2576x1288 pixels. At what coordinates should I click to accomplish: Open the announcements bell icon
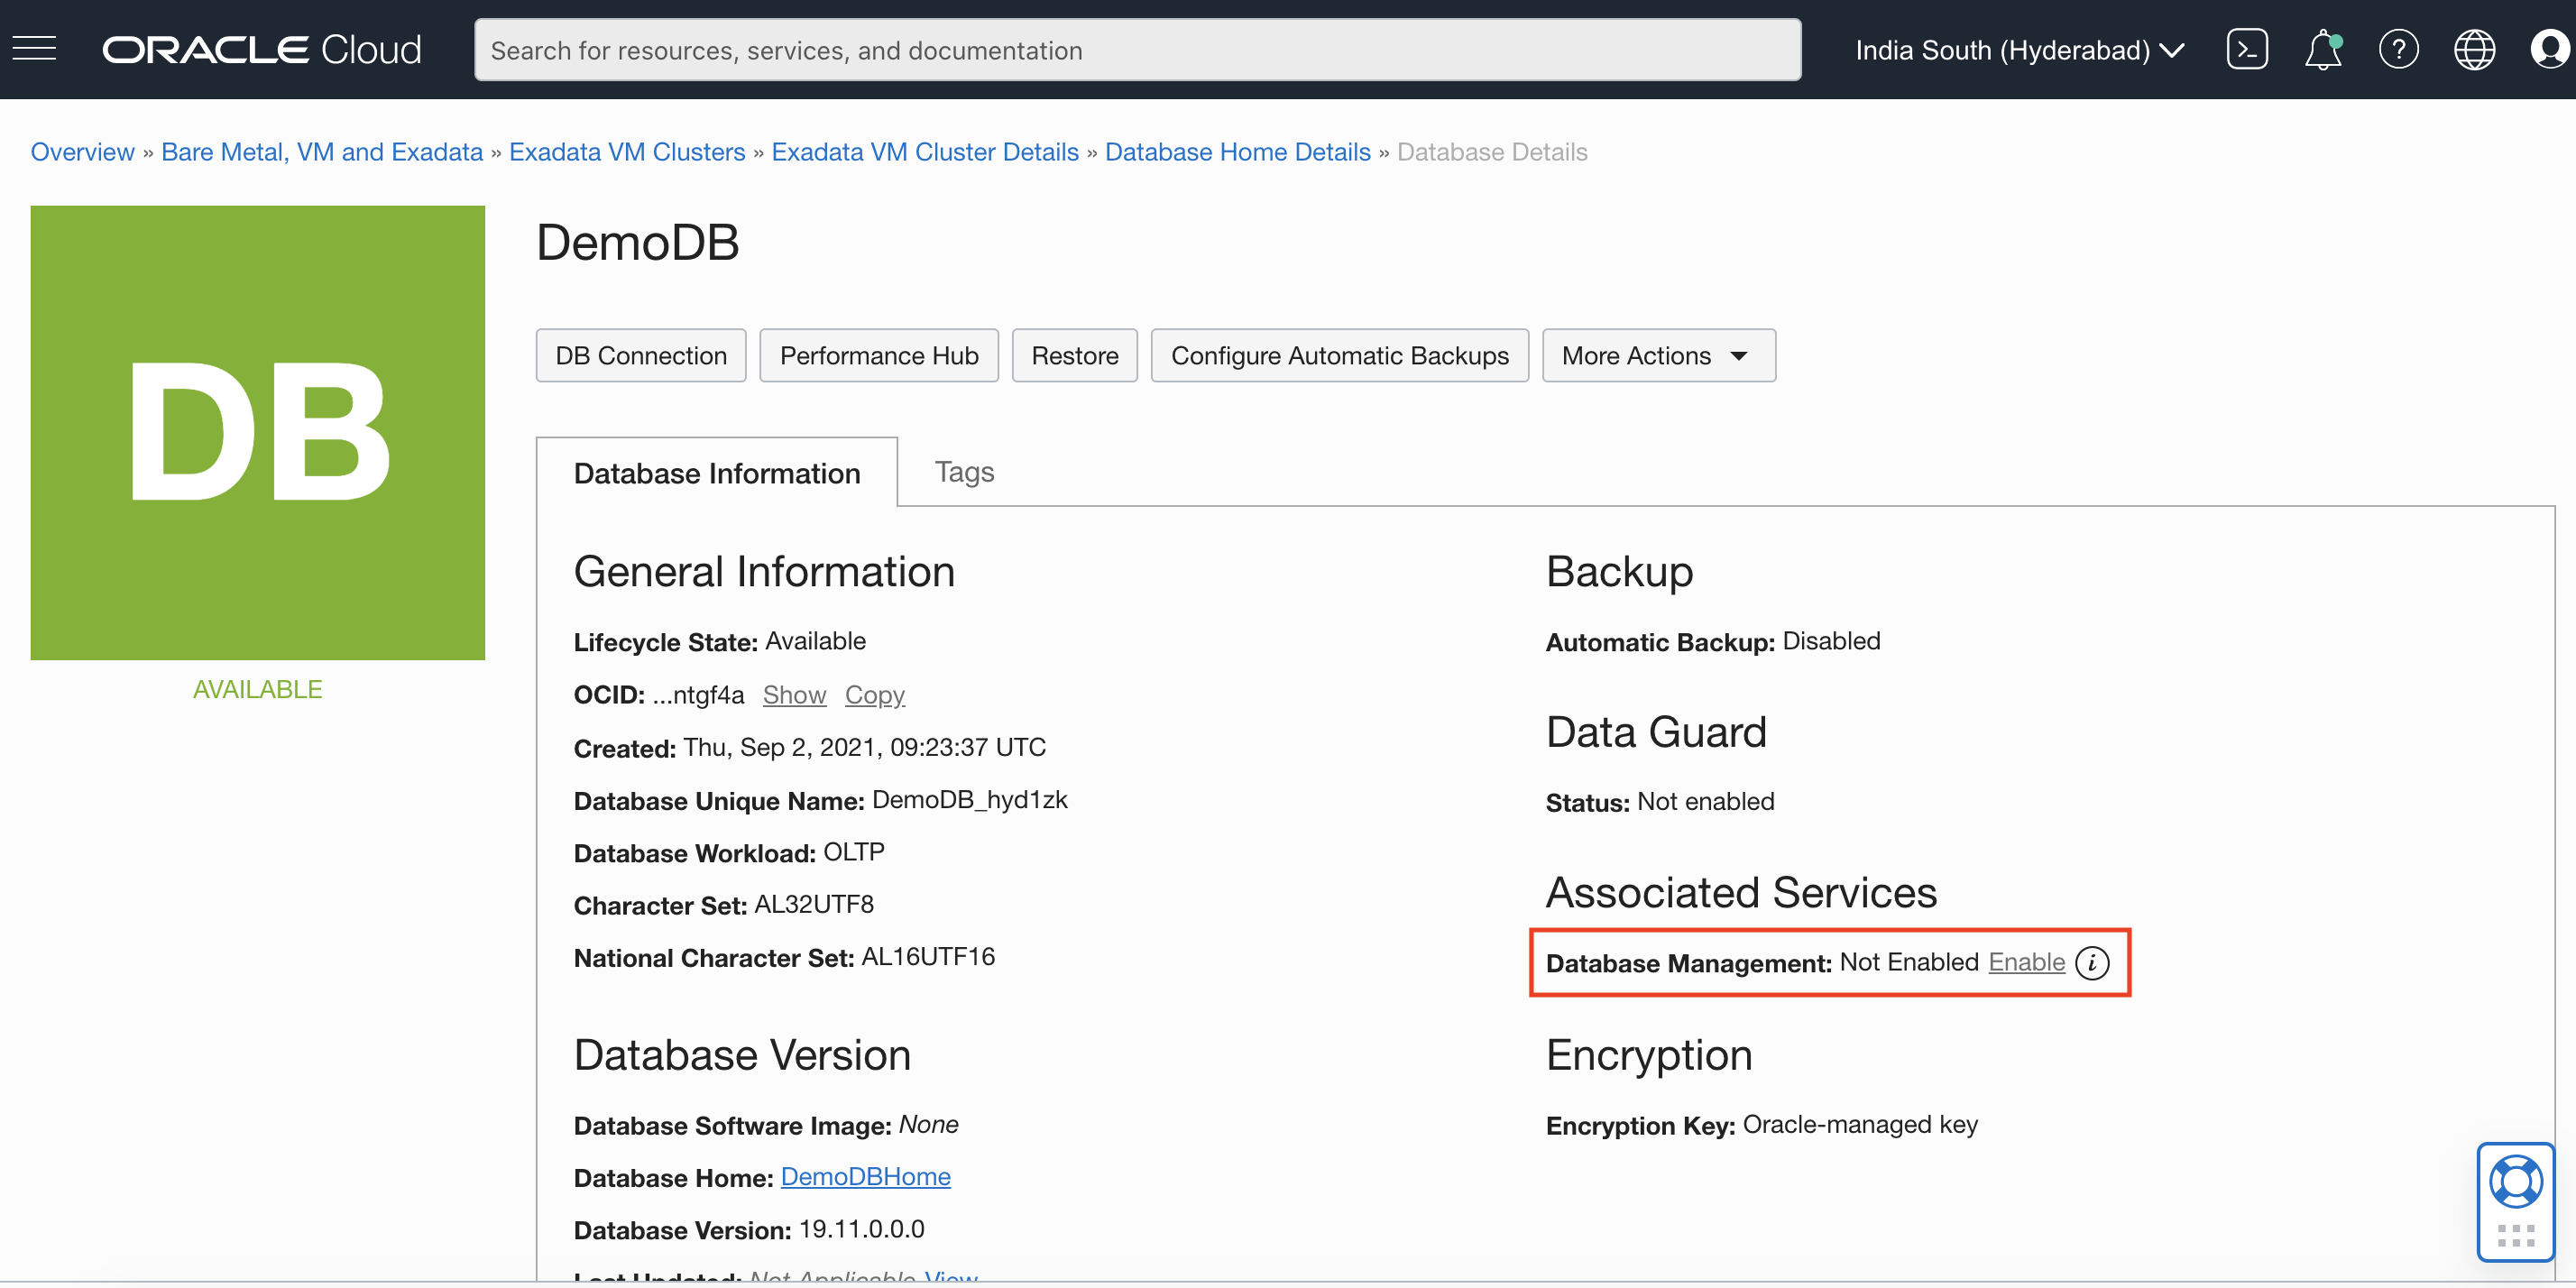pos(2322,49)
